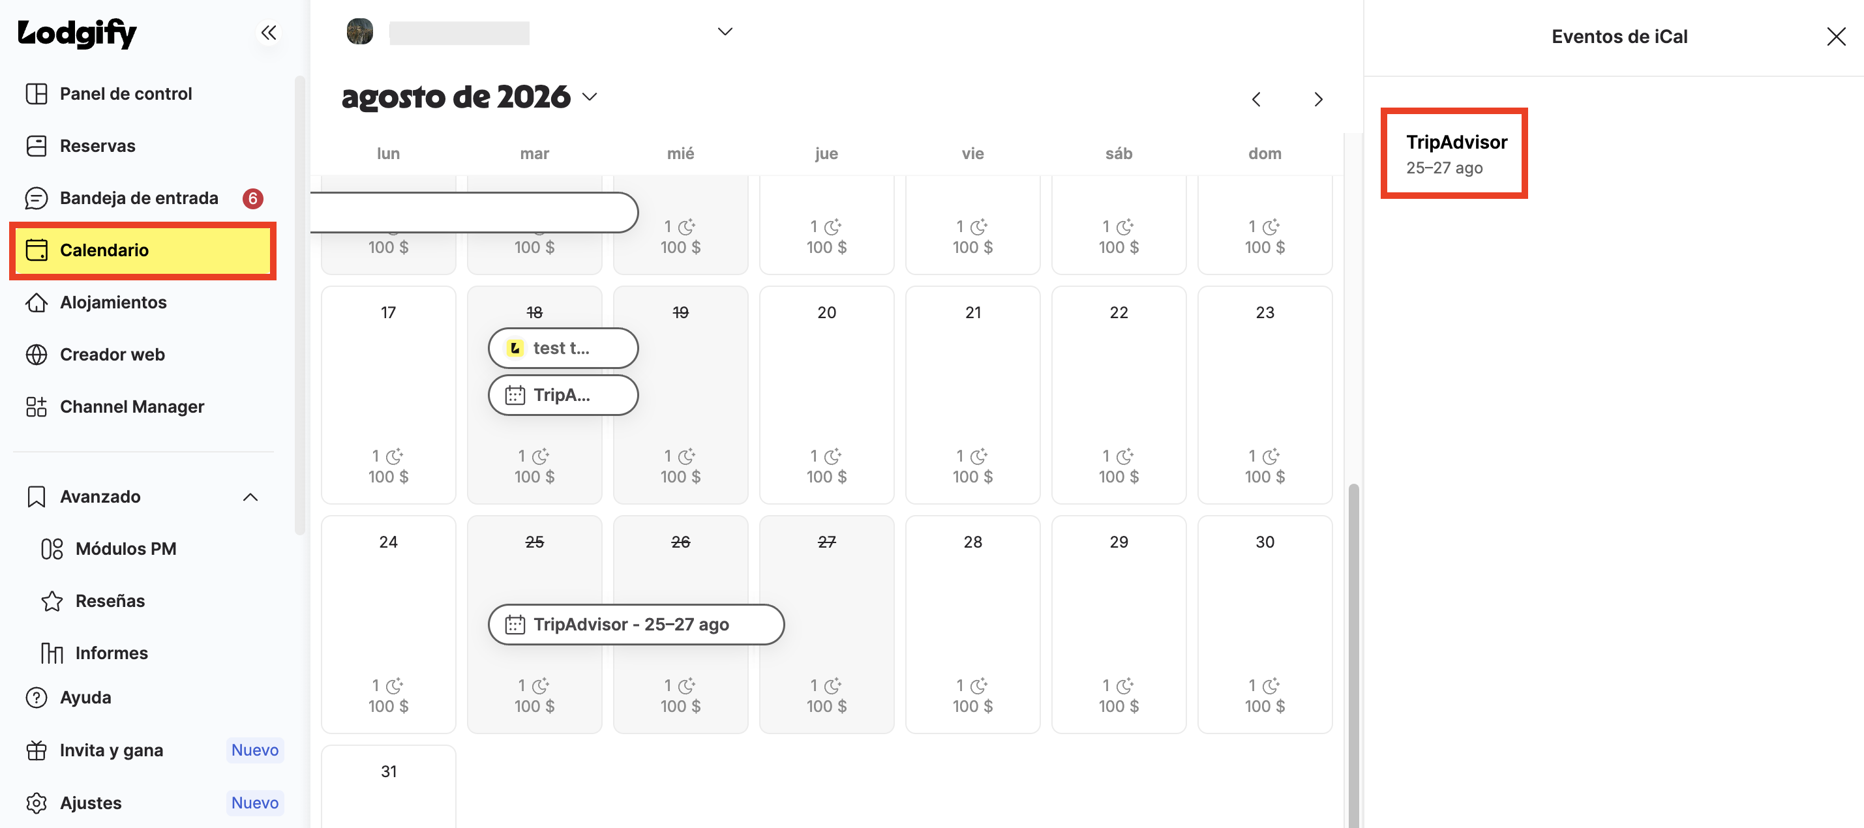Image resolution: width=1864 pixels, height=828 pixels.
Task: Open the Panel de control dashboard icon
Action: coord(36,93)
